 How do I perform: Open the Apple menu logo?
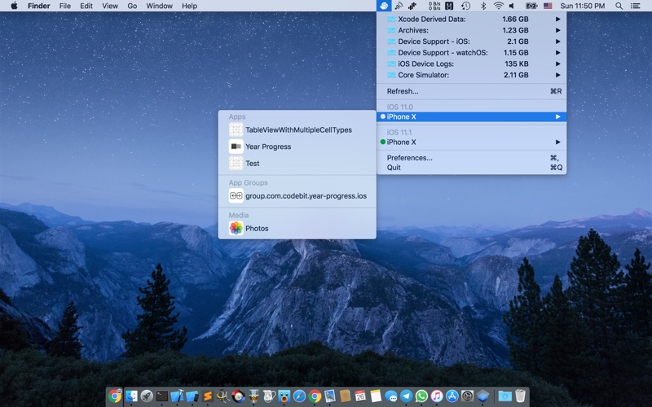click(14, 6)
